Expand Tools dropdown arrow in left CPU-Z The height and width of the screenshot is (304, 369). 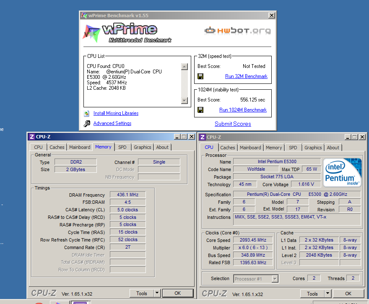[x=157, y=294]
